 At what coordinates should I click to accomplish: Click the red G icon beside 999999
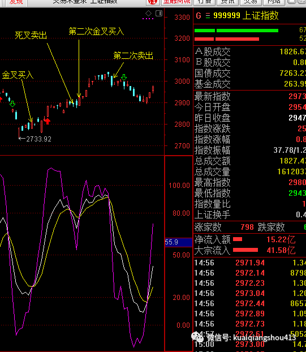198,16
